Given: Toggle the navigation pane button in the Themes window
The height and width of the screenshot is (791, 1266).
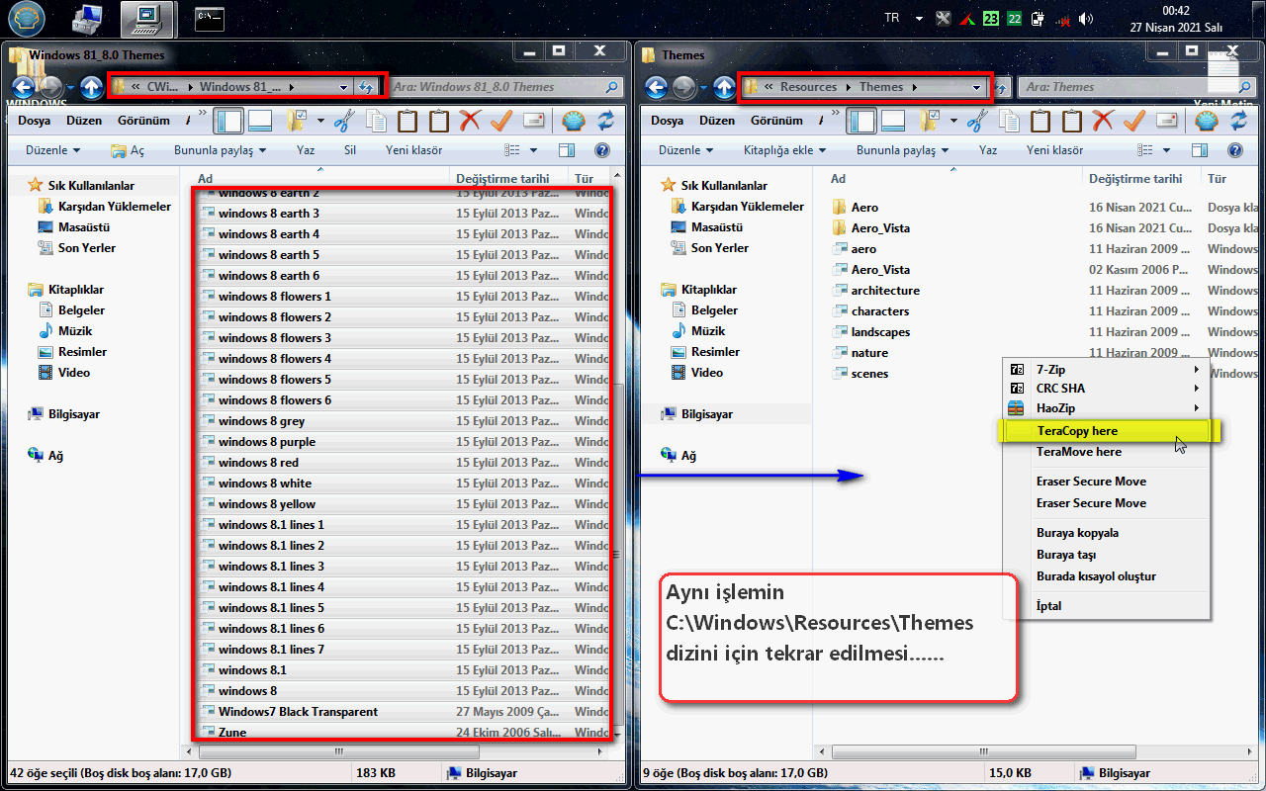Looking at the screenshot, I should [861, 121].
